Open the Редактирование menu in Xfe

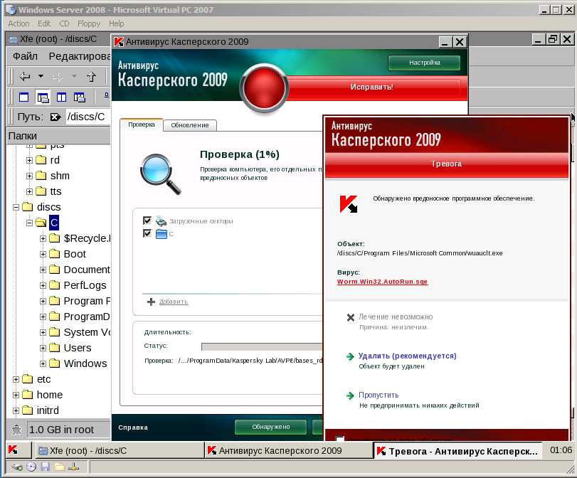pos(80,56)
